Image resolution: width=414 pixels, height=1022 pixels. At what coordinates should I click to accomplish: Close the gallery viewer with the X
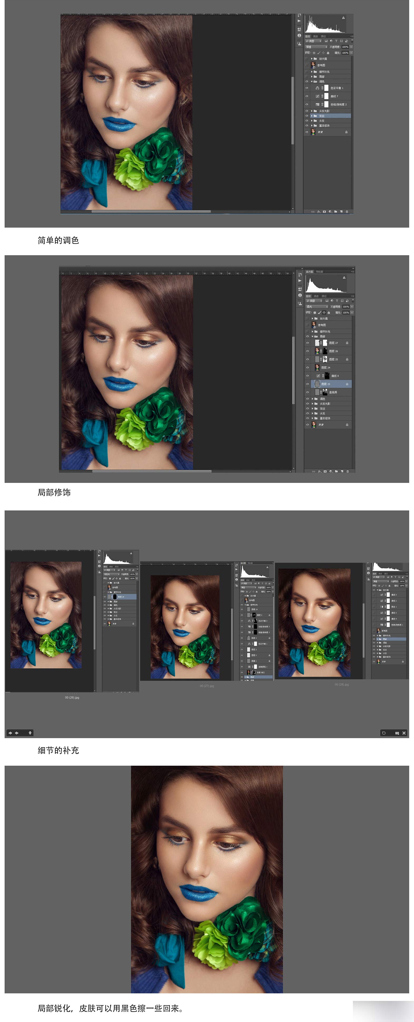(404, 733)
